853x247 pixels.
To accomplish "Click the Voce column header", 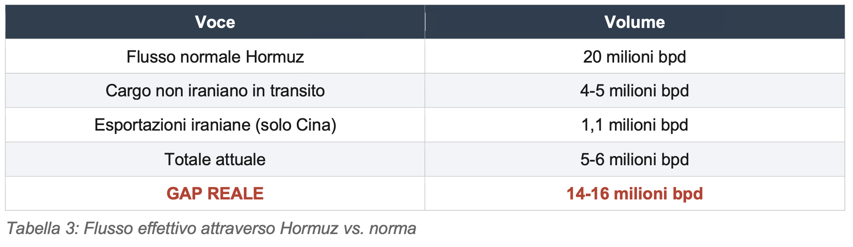I will click(215, 22).
